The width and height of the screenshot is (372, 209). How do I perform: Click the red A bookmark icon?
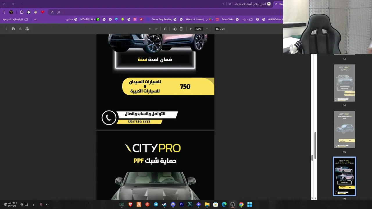pyautogui.click(x=141, y=19)
